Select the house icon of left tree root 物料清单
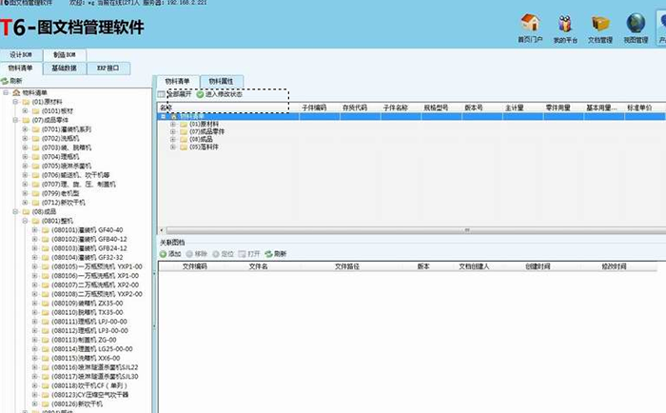Image resolution: width=666 pixels, height=413 pixels. (x=16, y=92)
